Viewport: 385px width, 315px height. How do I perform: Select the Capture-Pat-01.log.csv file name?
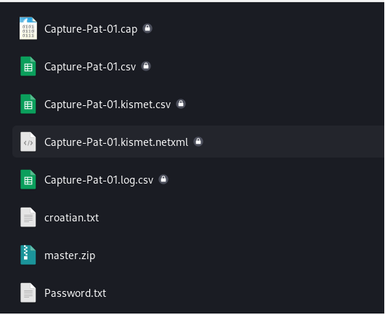[x=99, y=180]
